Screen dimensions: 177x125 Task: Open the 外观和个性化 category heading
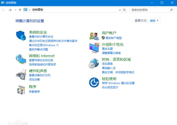tap(113, 45)
